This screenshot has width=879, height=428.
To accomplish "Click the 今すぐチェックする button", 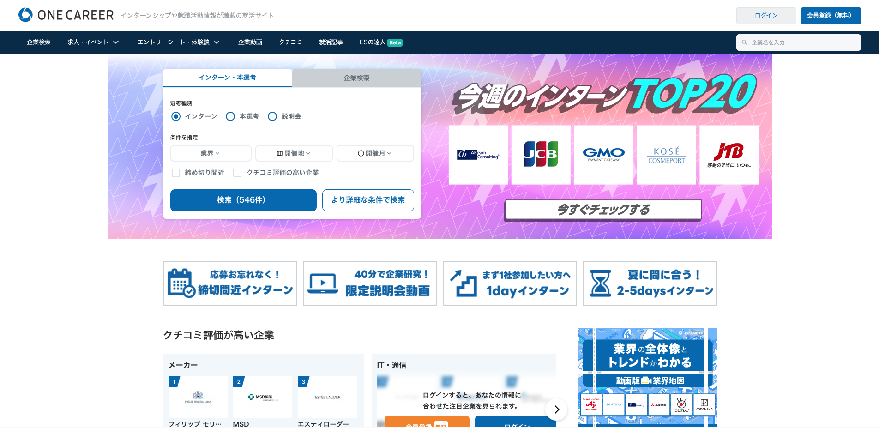I will pyautogui.click(x=603, y=210).
